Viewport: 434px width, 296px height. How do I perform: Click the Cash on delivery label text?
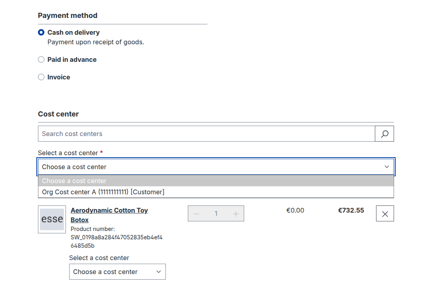[74, 33]
